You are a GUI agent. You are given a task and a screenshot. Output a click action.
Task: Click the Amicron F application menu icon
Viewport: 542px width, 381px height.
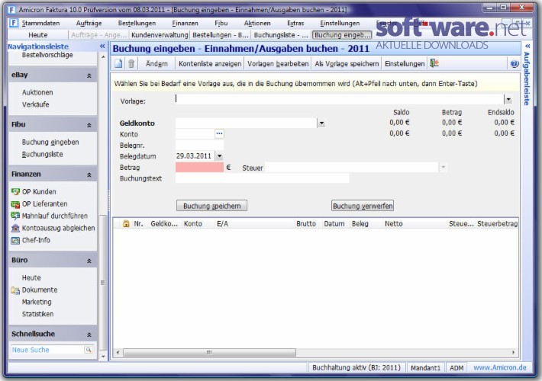(x=14, y=23)
